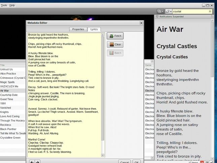The height and width of the screenshot is (163, 217).
Task: Select the track 'Vanished'
Action: (13, 108)
